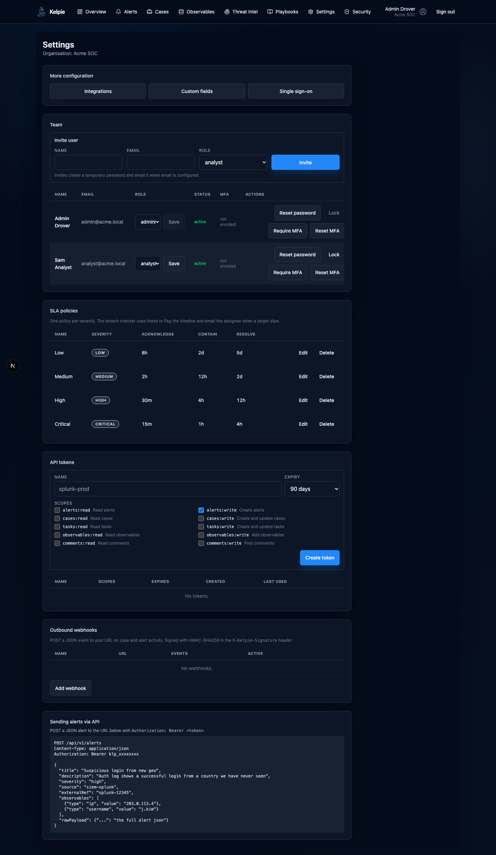496x855 pixels.
Task: Open the invite Role dropdown
Action: (233, 162)
